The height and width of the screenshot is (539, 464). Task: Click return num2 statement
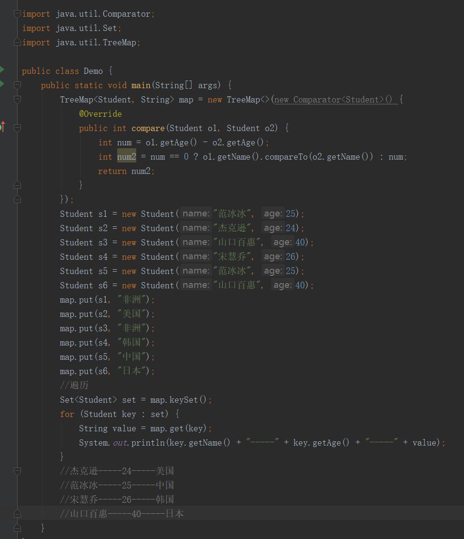point(126,171)
